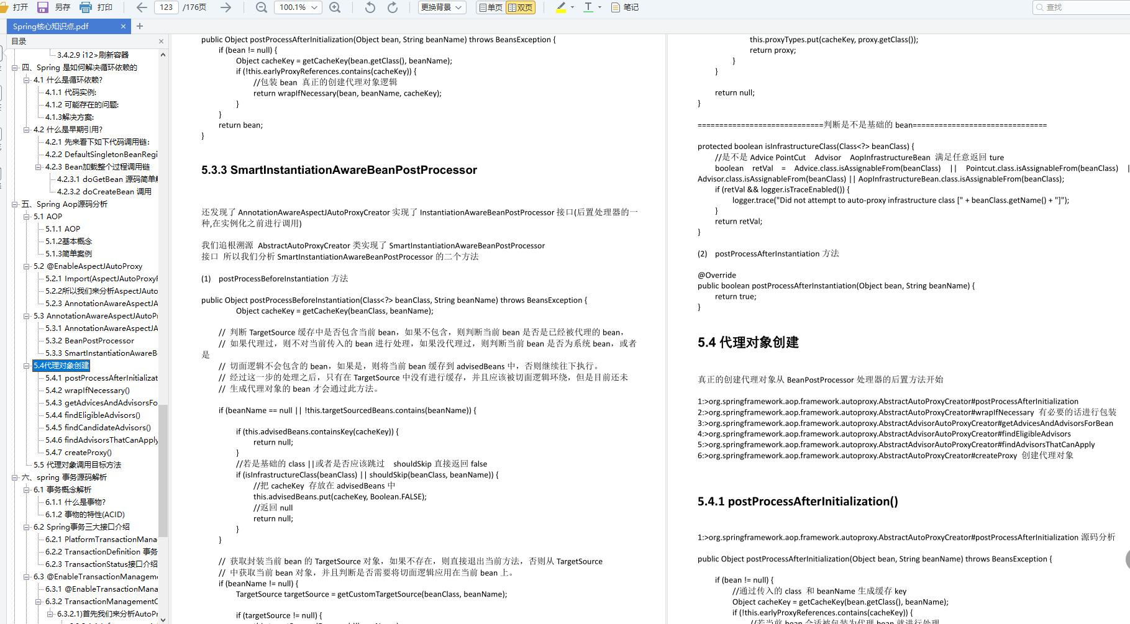1130x624 pixels.
Task: Collapse the 6.2 Spring事务三大接口介绍 node
Action: pos(27,527)
